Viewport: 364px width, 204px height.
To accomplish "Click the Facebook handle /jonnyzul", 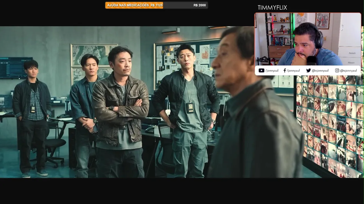I will [293, 71].
